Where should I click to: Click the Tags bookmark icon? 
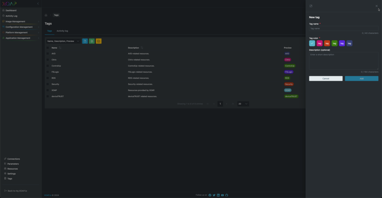tap(5, 179)
